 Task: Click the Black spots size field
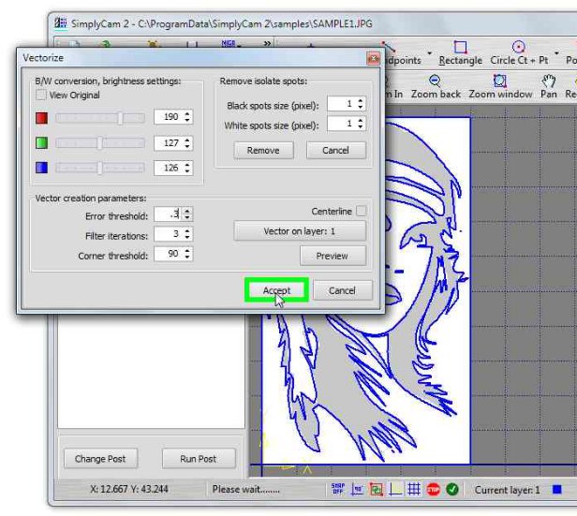pyautogui.click(x=341, y=104)
